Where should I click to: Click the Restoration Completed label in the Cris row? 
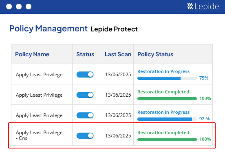pyautogui.click(x=163, y=133)
